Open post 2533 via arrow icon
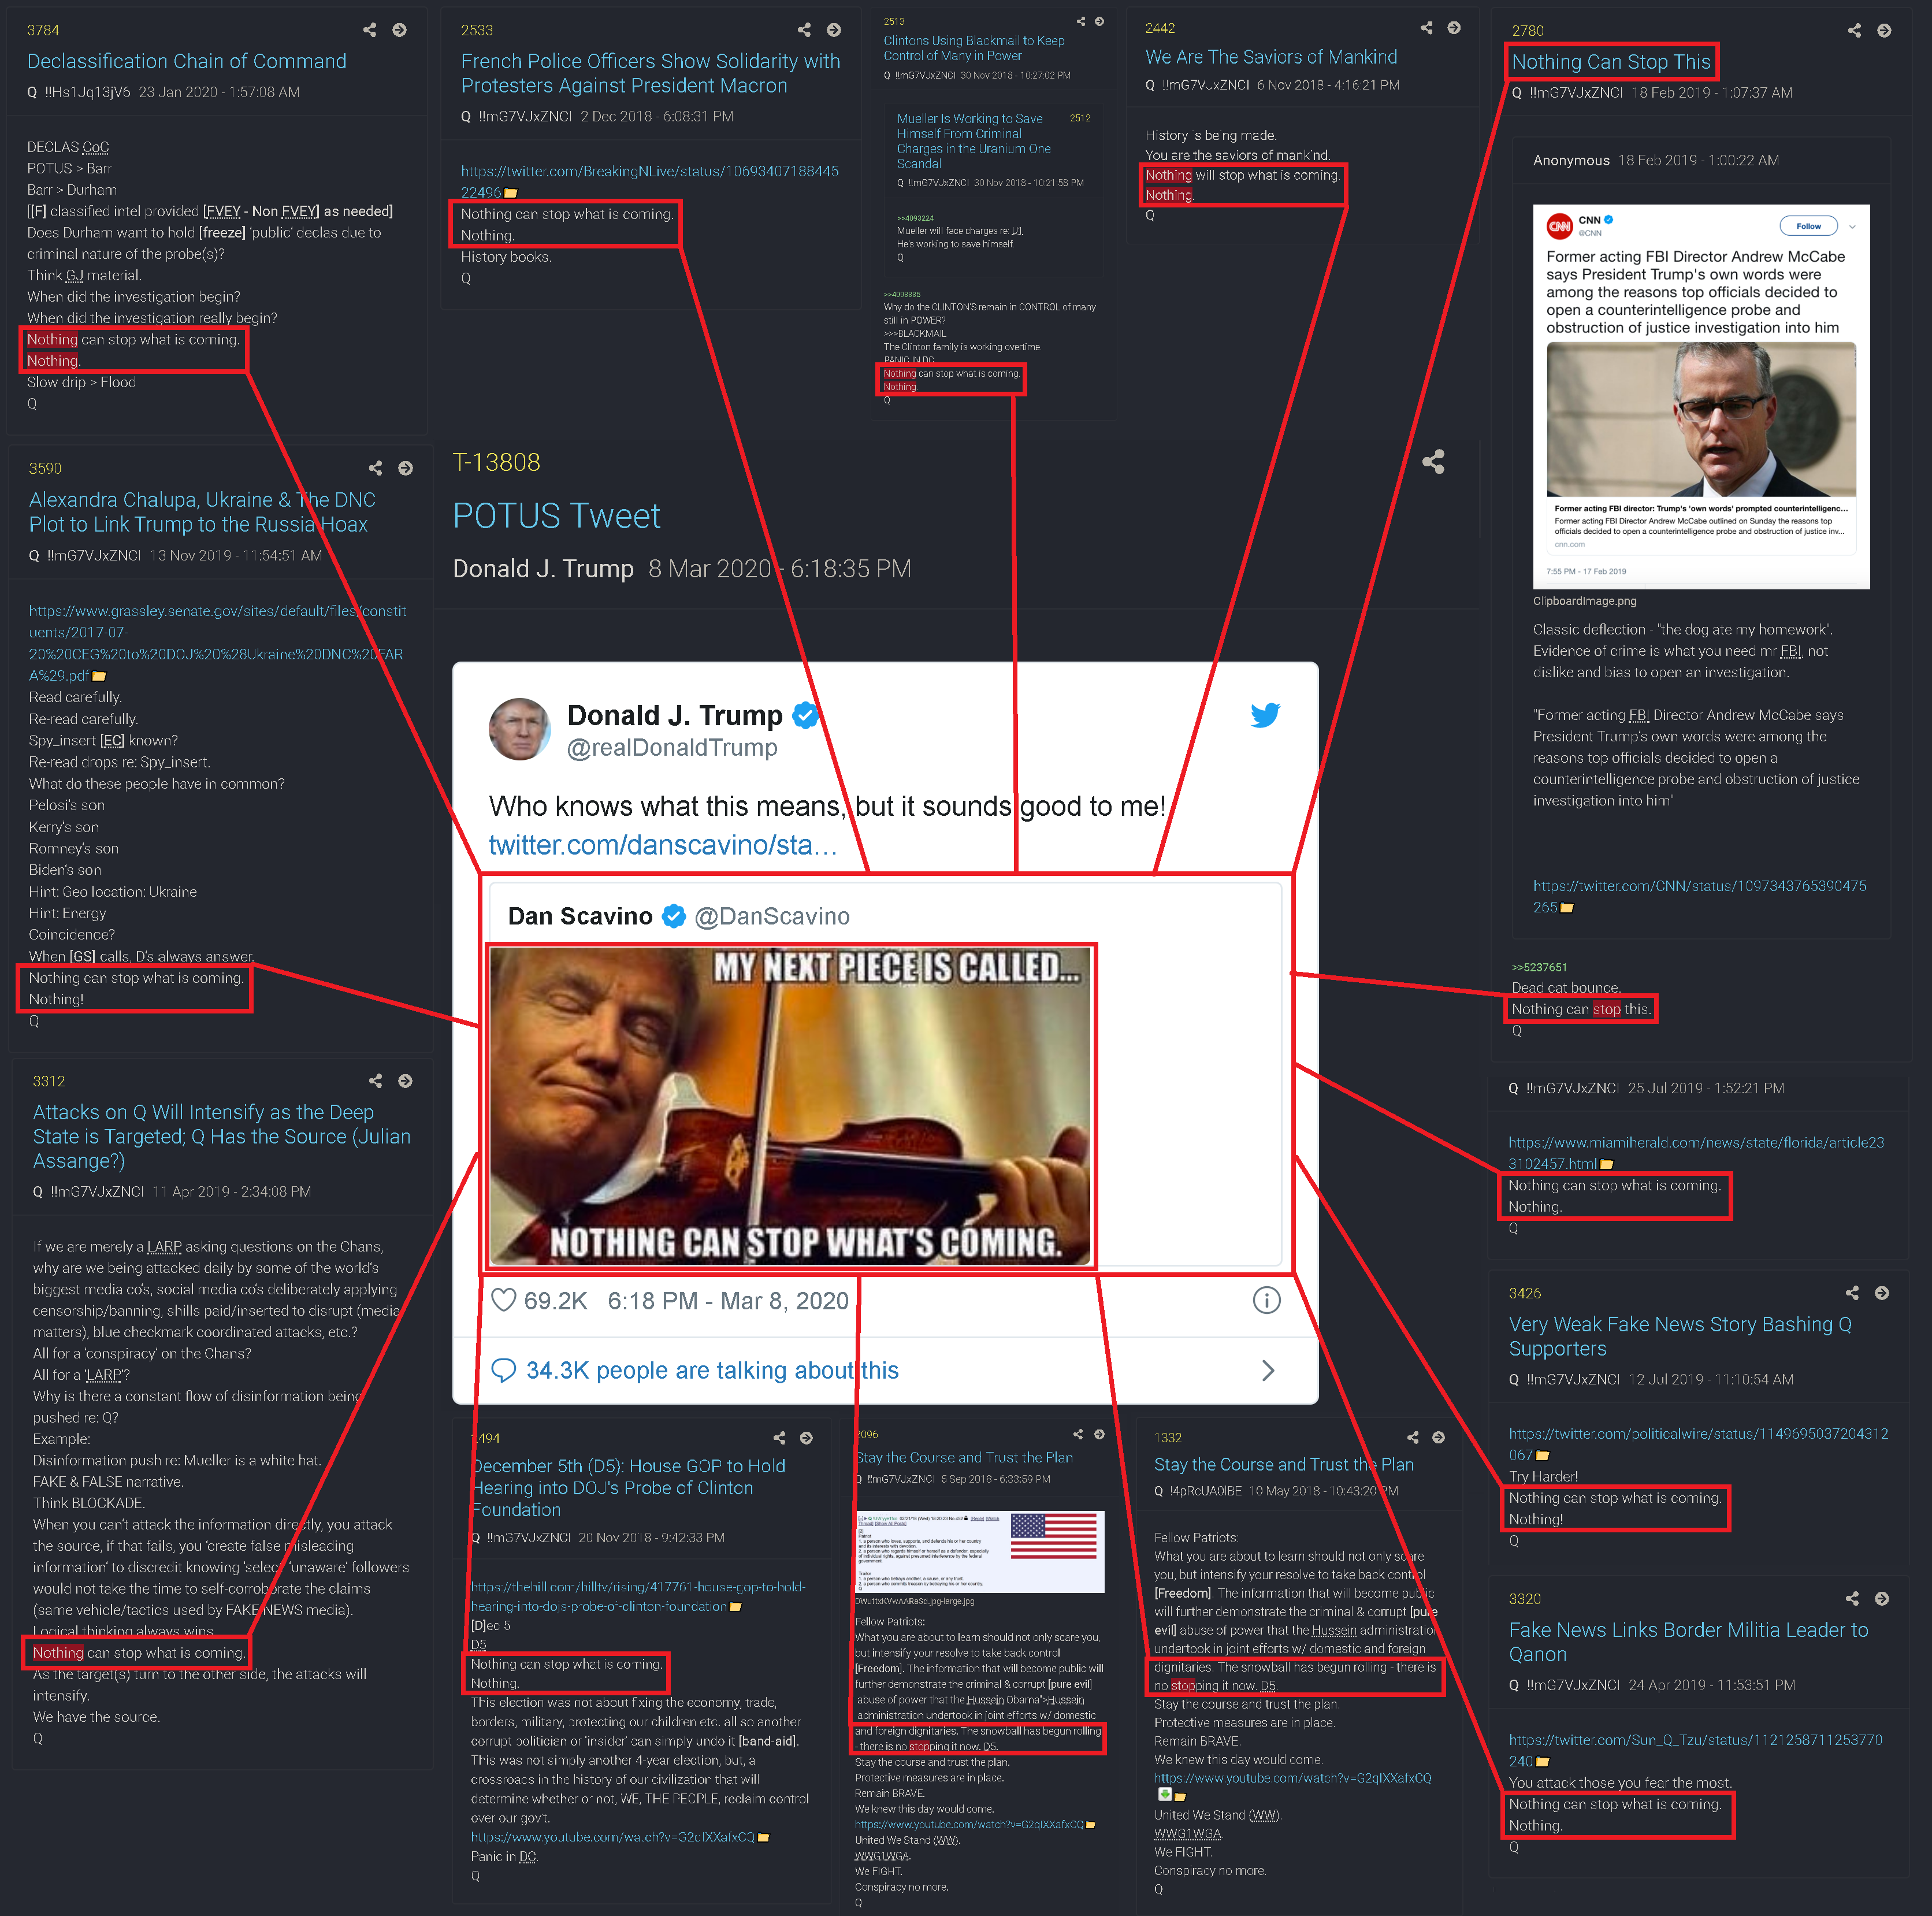 coord(834,30)
